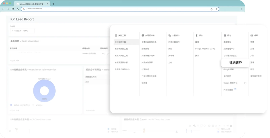The width and height of the screenshot is (270, 138).
Task: Select 應用程式廣告中心 in menu
Action: tap(122, 70)
